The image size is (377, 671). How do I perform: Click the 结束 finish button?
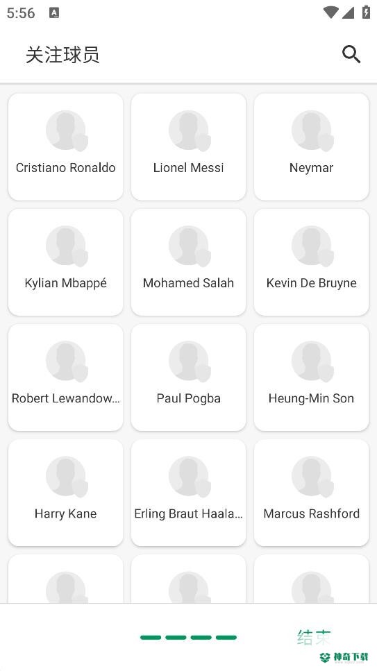click(x=314, y=637)
